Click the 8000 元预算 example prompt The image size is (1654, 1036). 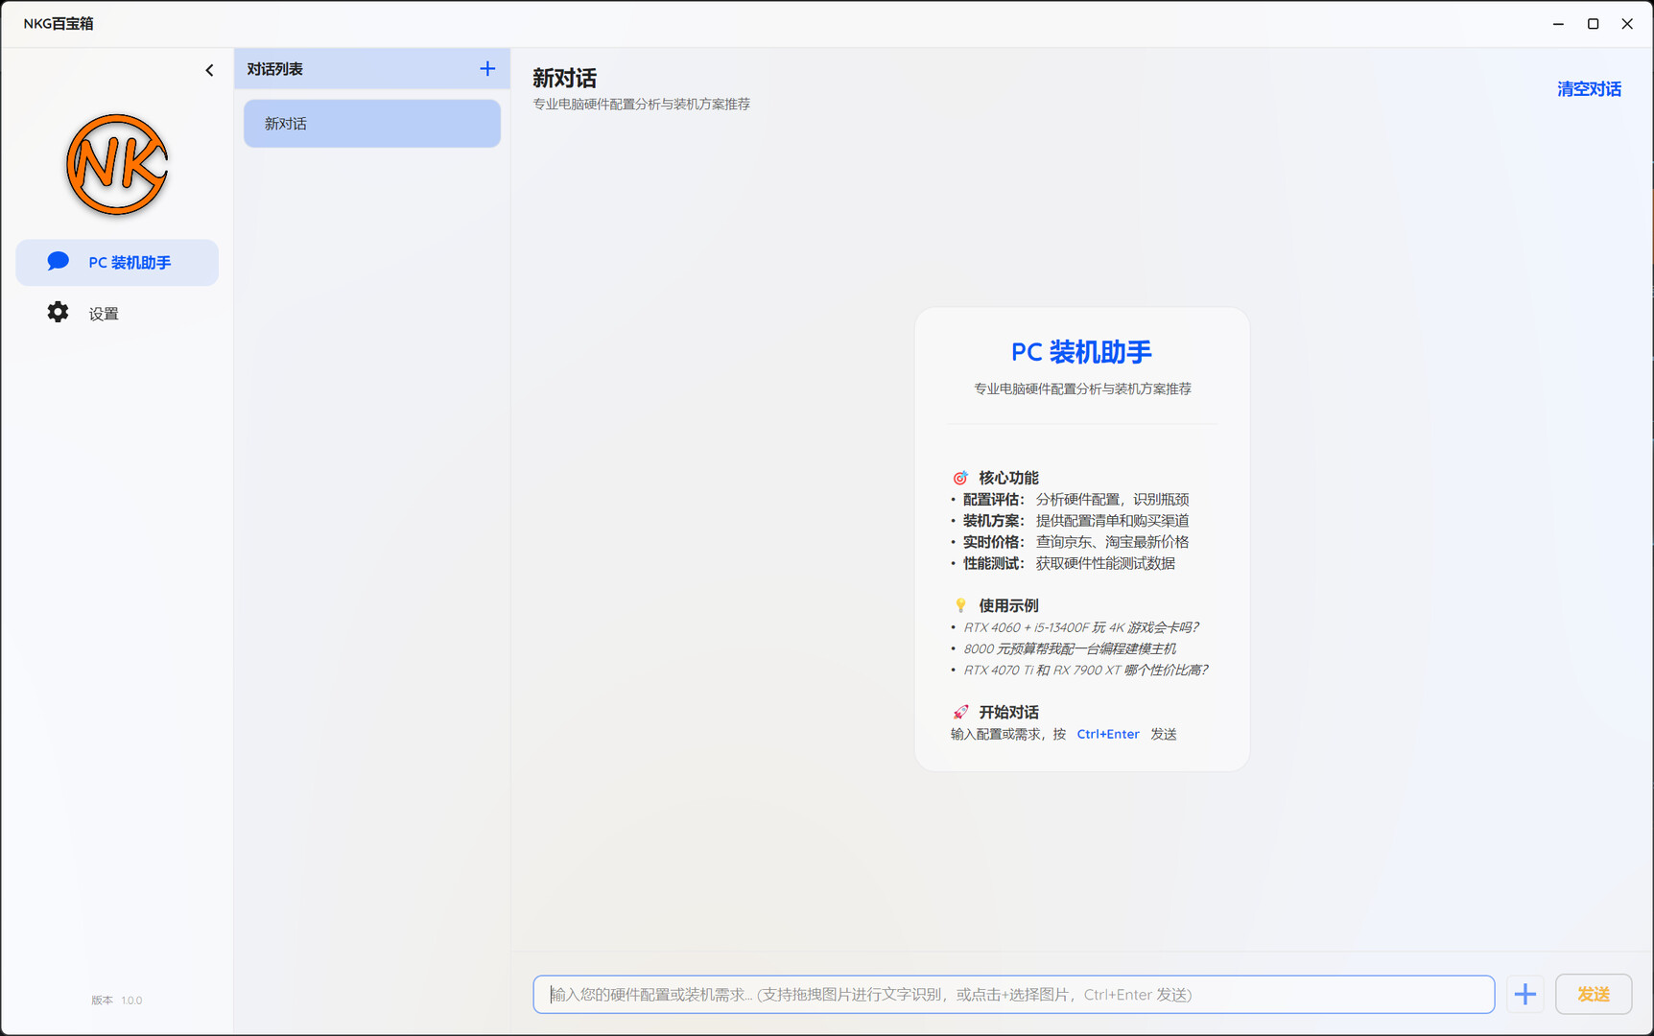click(1070, 648)
